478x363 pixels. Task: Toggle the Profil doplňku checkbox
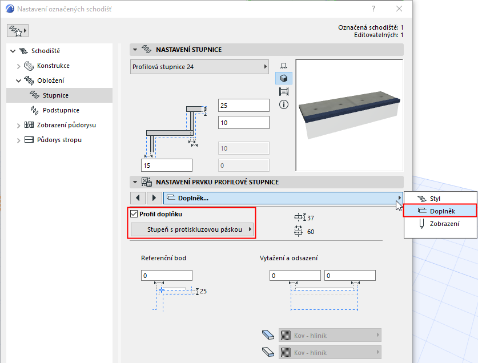134,214
